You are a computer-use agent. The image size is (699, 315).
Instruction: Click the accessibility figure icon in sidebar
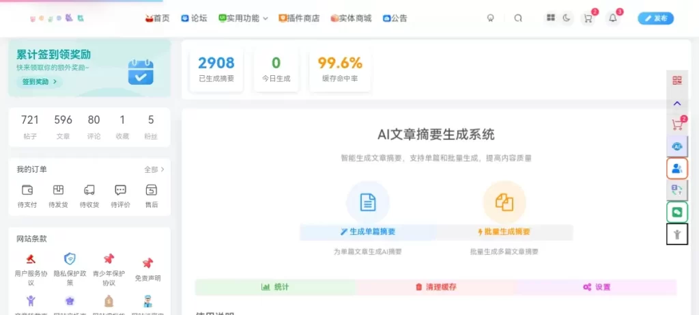676,234
